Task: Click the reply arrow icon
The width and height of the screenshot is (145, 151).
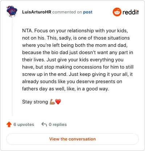Action: point(44,124)
